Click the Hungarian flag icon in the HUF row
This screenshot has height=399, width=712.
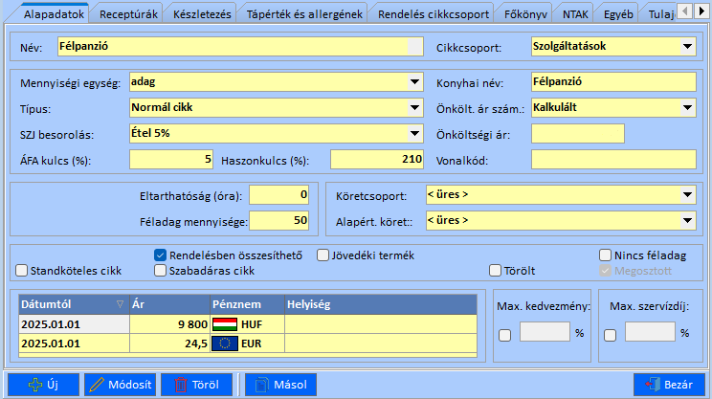coord(225,324)
